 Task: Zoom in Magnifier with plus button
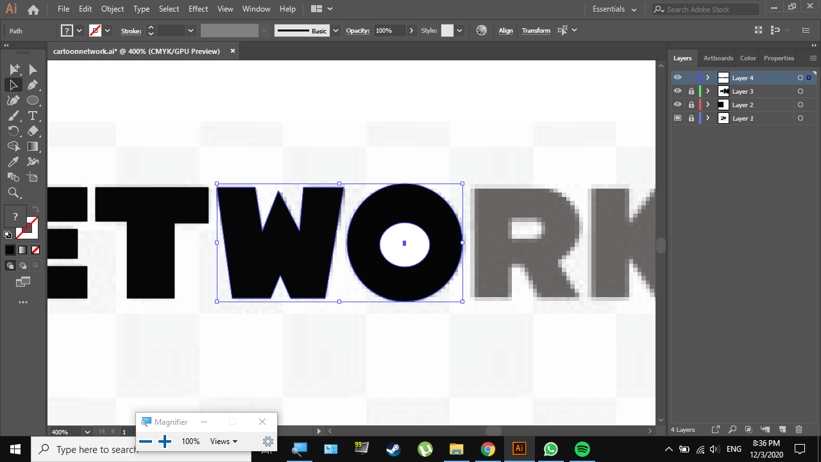(x=165, y=441)
